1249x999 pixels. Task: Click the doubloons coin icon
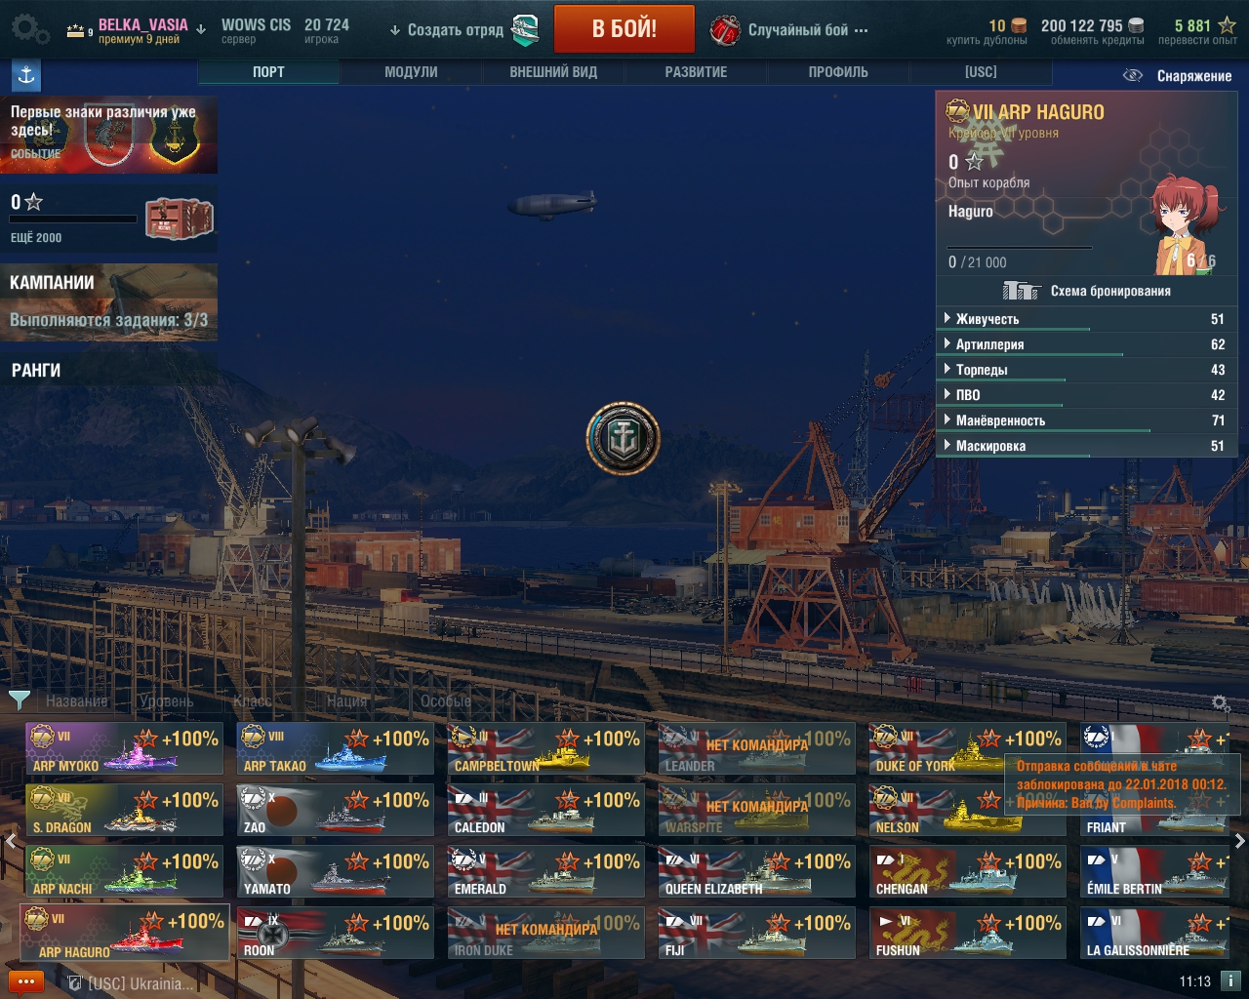1018,25
